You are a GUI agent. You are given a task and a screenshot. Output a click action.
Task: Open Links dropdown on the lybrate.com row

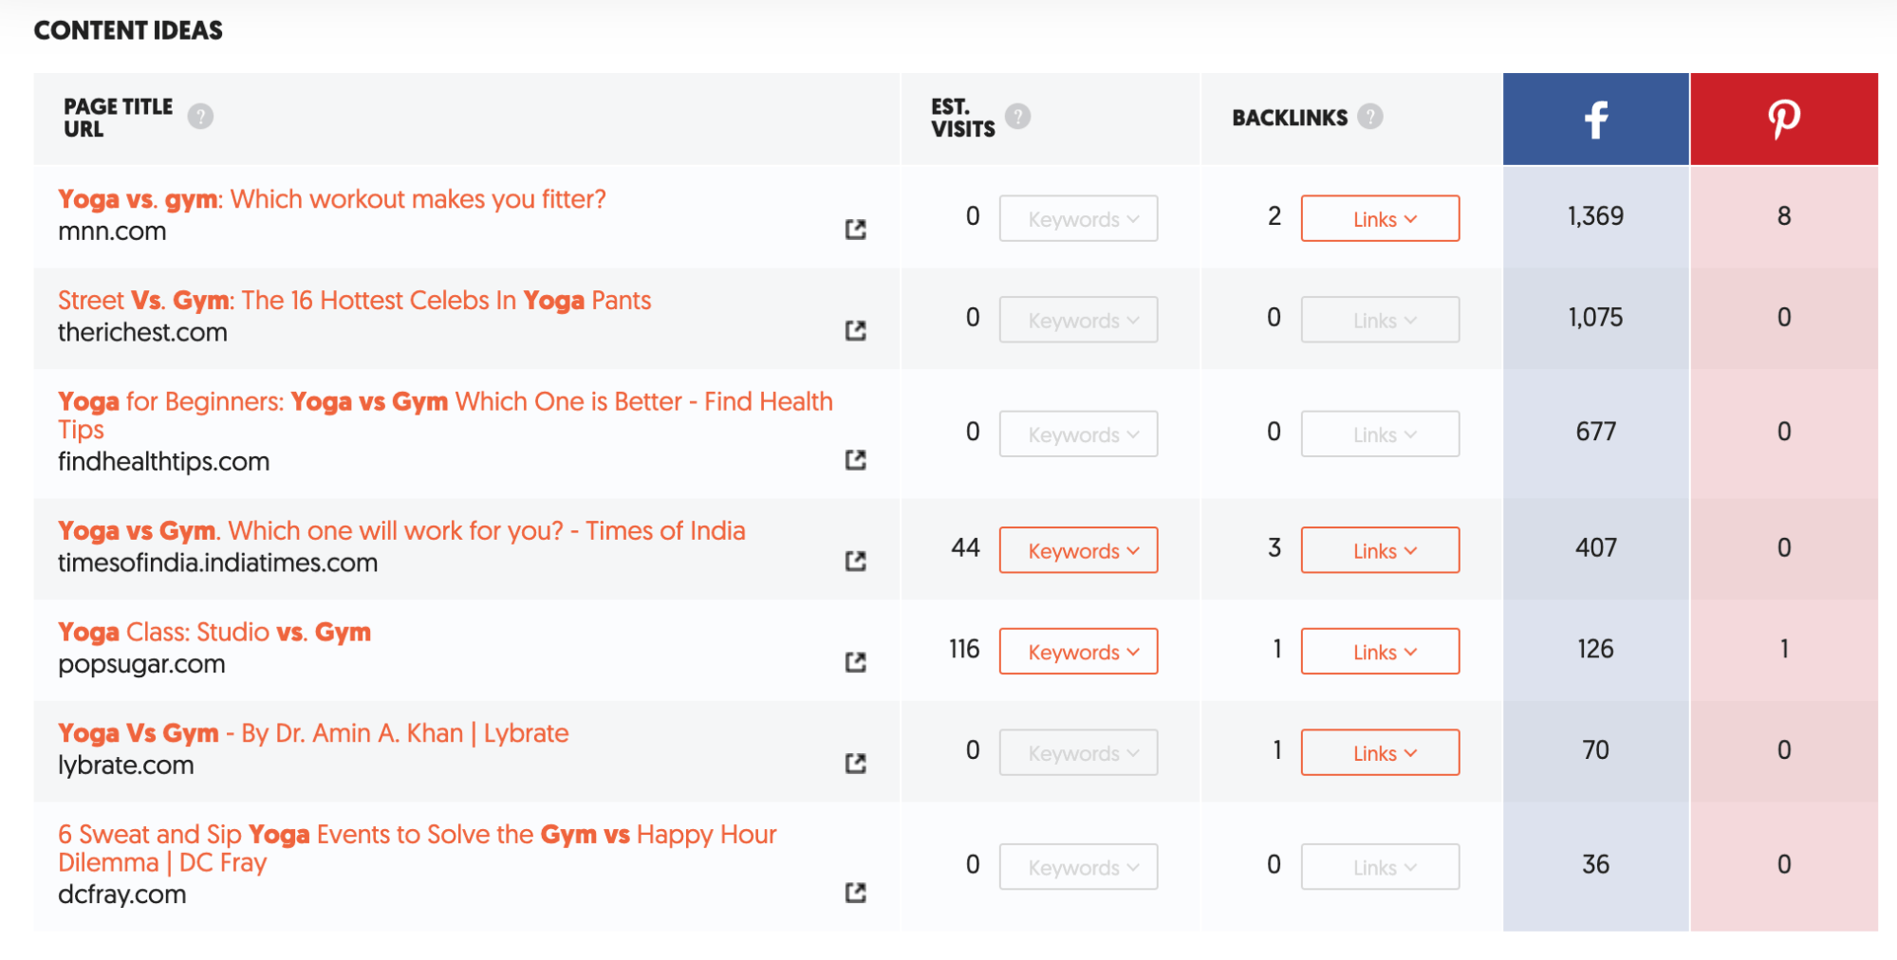[x=1380, y=752]
